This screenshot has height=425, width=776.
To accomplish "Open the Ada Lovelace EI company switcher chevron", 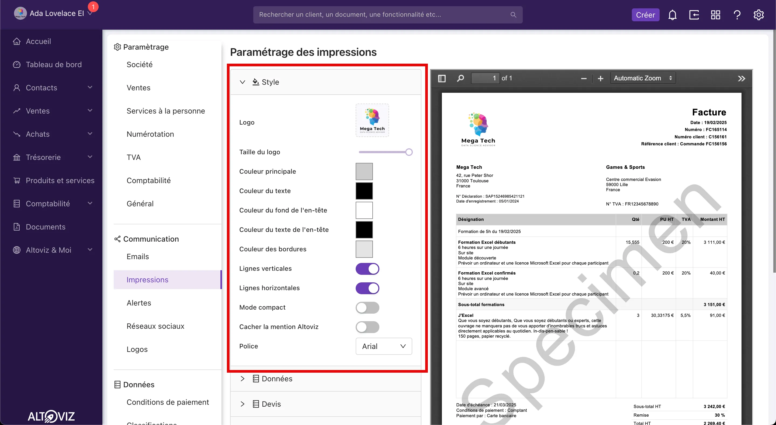I will pos(90,13).
